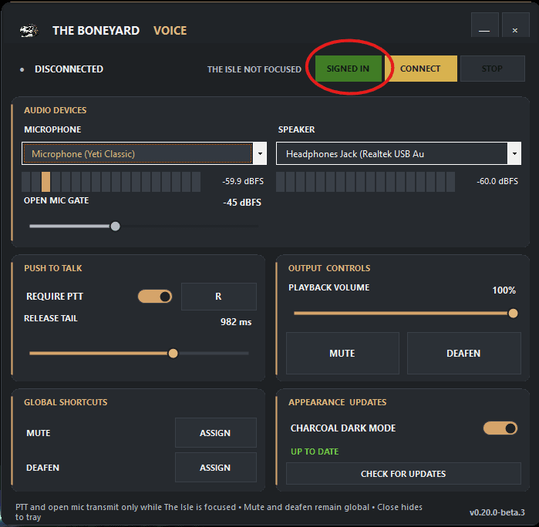
Task: Click the AUDIO DEVICES section heading
Action: (56, 110)
